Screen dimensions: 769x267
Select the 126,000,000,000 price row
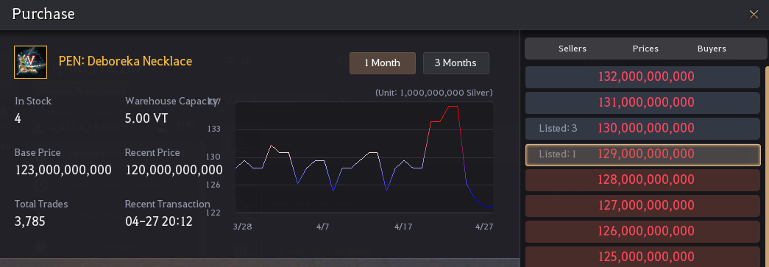(642, 231)
